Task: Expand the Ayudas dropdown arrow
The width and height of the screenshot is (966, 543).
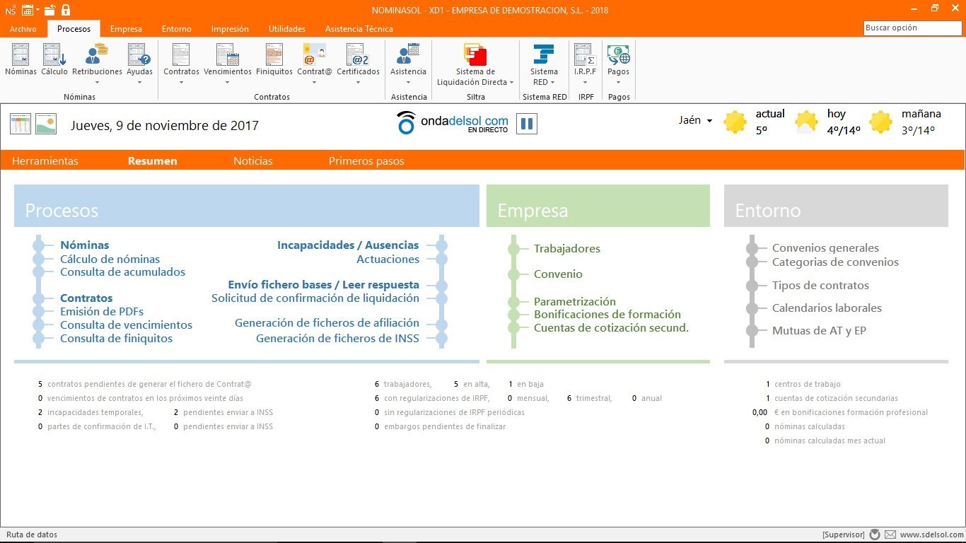Action: coord(139,82)
